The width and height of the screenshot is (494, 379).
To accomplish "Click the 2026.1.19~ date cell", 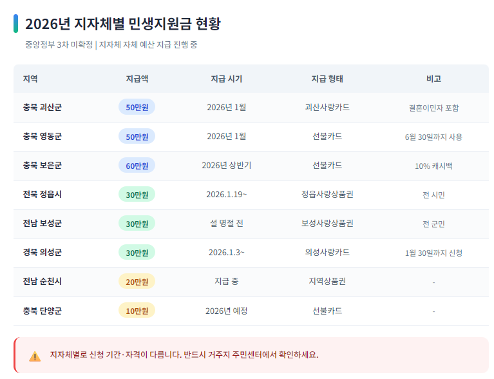I will (x=227, y=194).
